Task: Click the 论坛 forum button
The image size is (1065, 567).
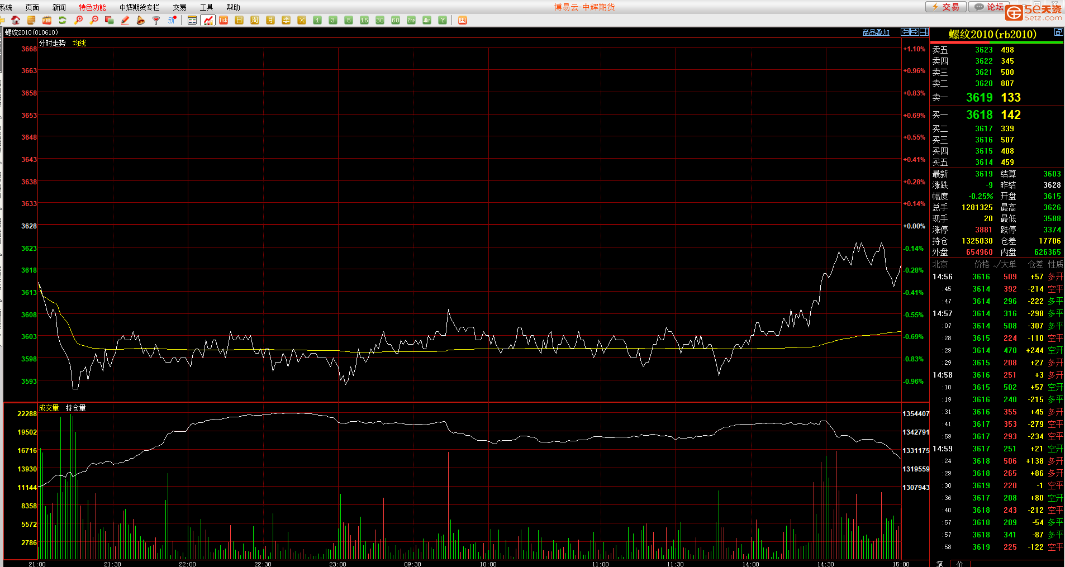Action: 988,7
